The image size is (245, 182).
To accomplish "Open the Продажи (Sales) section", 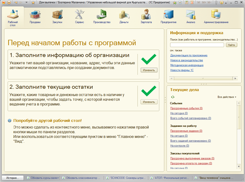I will click(35, 16).
